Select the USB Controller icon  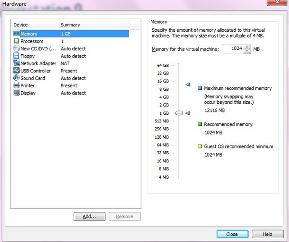coord(16,71)
